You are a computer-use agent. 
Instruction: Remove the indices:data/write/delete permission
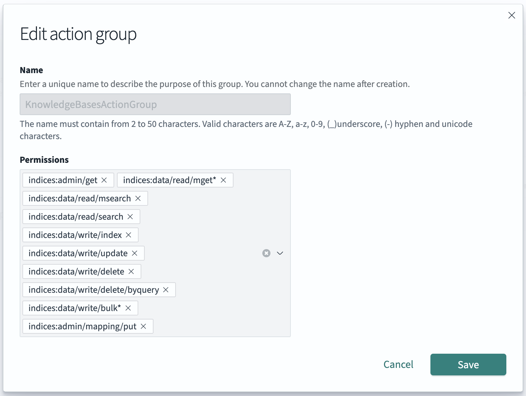coord(131,271)
